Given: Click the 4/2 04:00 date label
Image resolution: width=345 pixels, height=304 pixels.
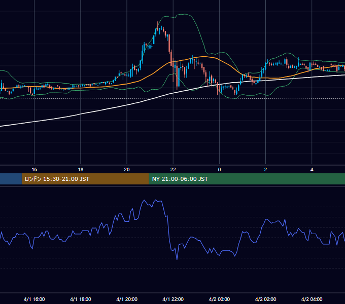Looking at the screenshot, I should pyautogui.click(x=312, y=299).
